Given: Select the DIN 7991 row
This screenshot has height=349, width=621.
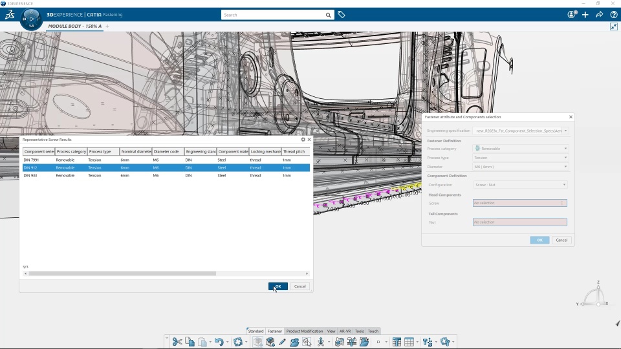Looking at the screenshot, I should [x=166, y=160].
